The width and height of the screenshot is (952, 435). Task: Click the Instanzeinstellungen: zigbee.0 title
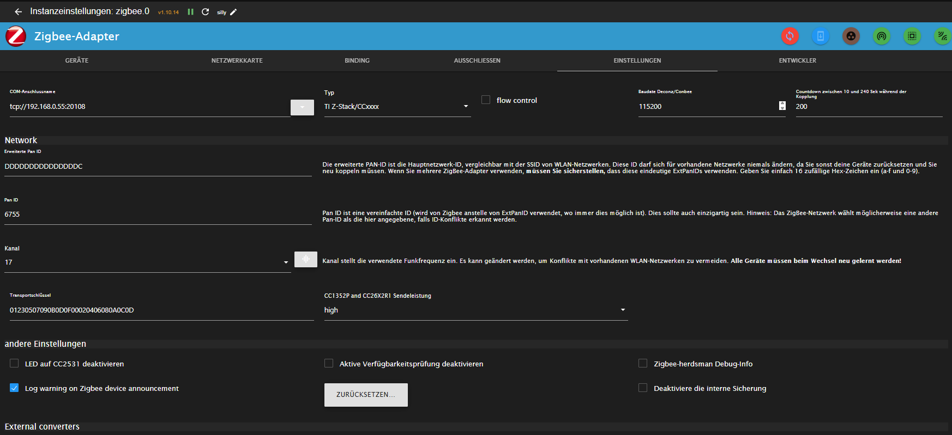90,11
